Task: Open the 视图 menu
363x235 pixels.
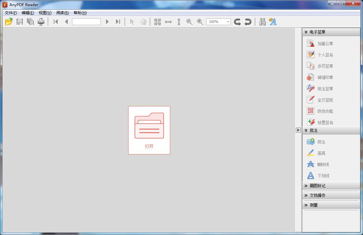Action: coord(44,13)
